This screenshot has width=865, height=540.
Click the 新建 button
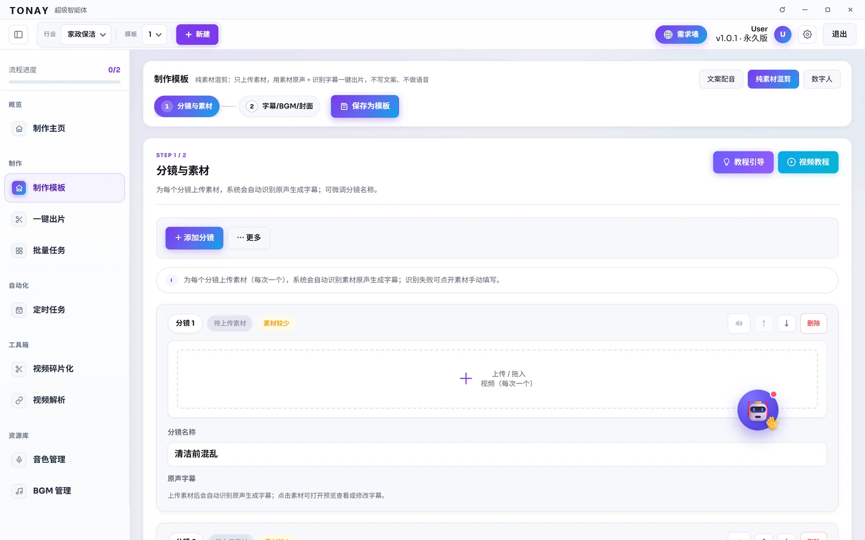197,35
